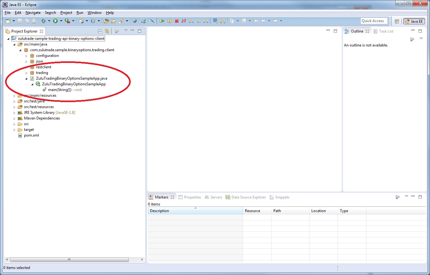Expand the configuration package node
Viewport: 430px width, 275px height.
[x=27, y=56]
